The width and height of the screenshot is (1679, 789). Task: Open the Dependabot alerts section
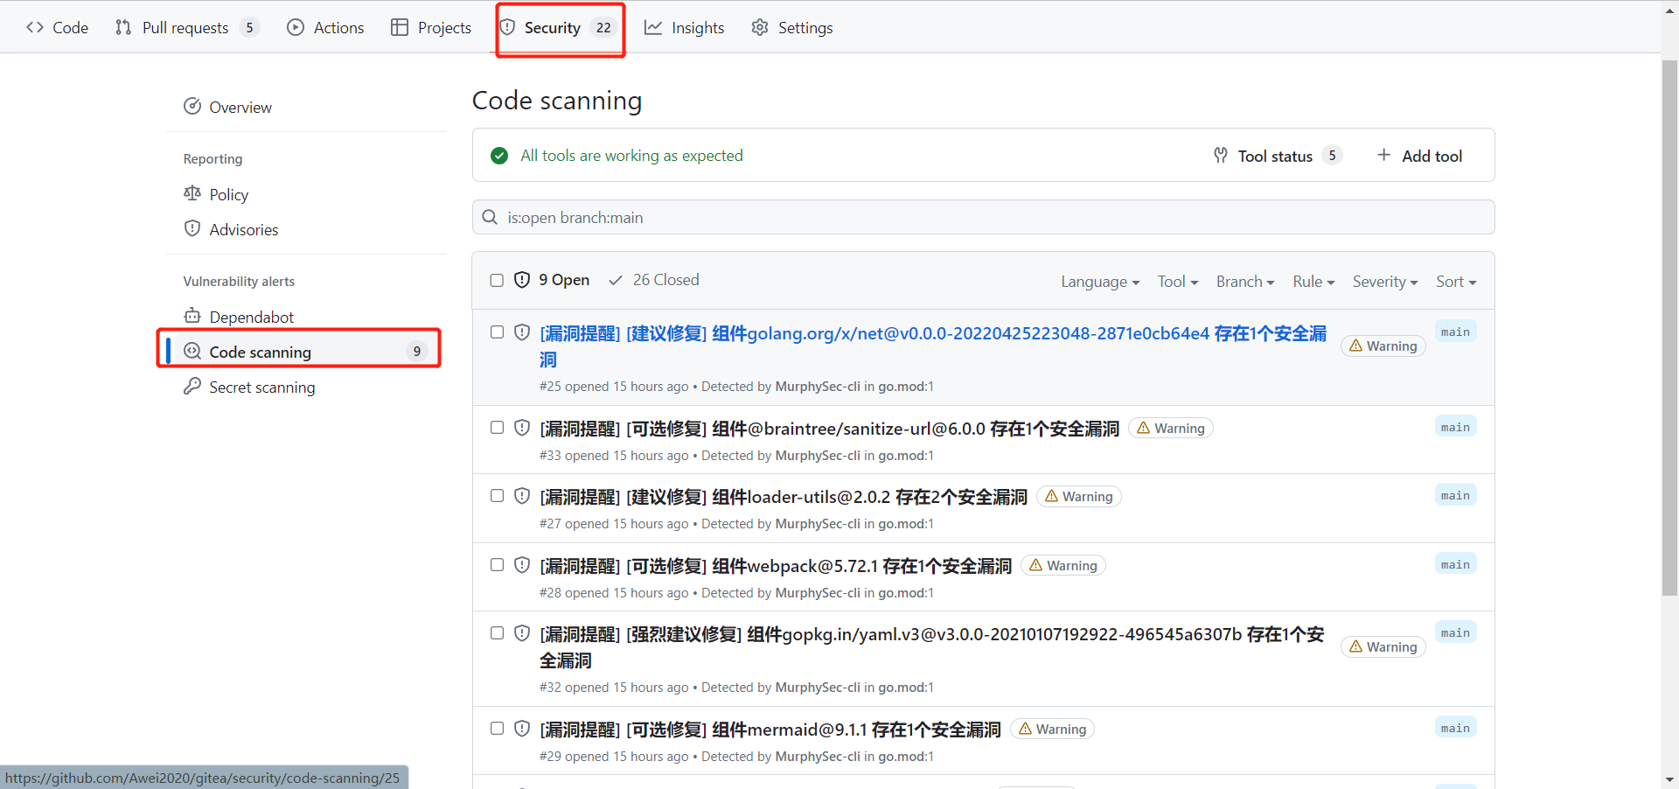point(250,316)
